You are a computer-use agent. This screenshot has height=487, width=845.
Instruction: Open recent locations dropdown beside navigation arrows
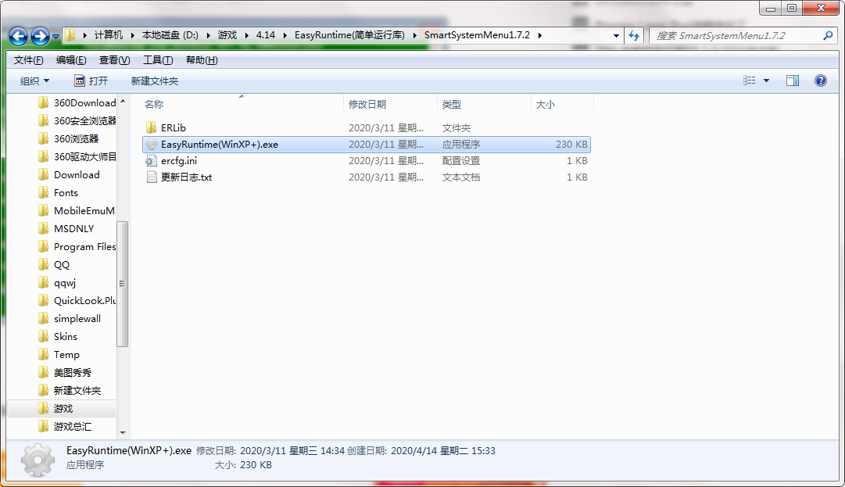tap(55, 37)
